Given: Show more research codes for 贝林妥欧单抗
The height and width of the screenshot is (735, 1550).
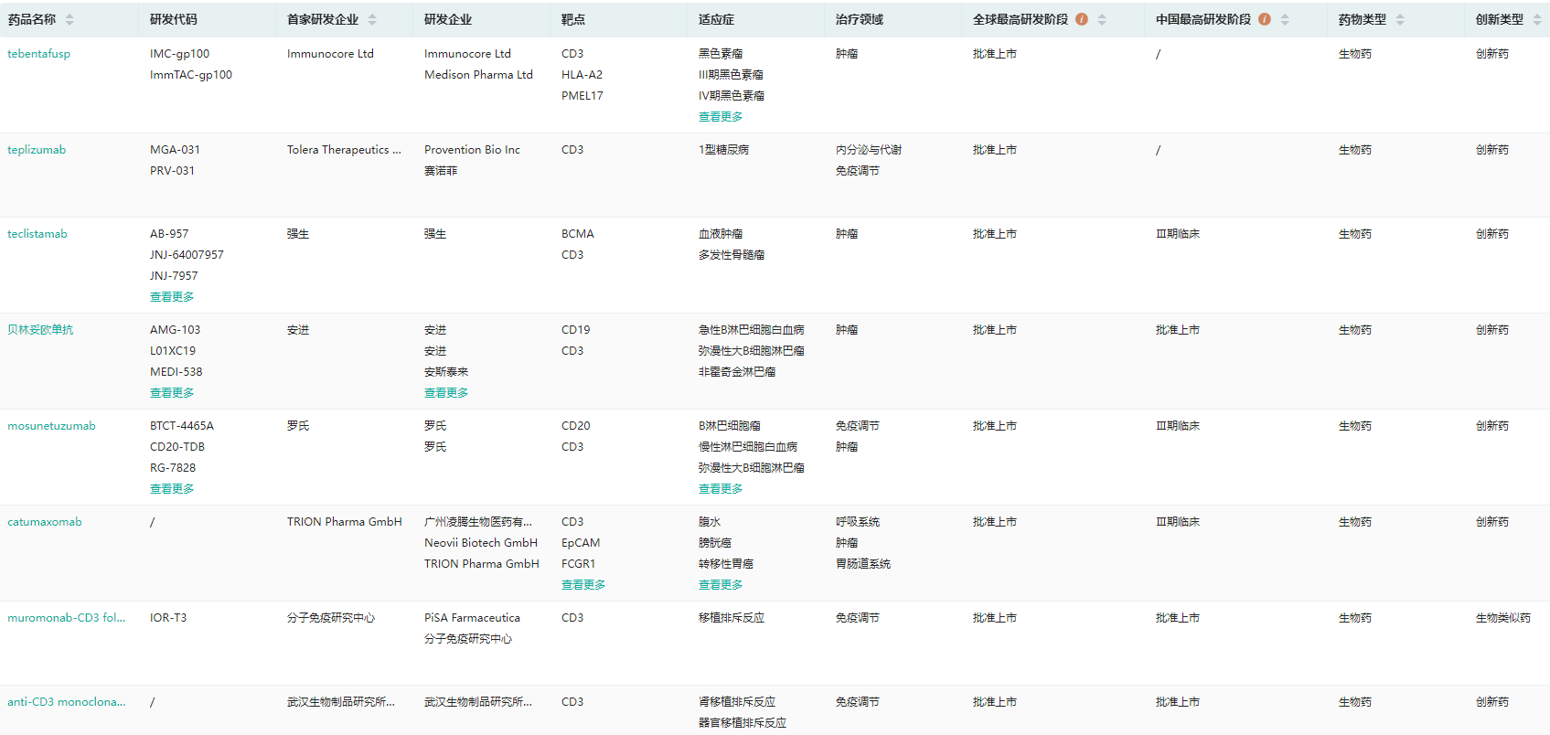Looking at the screenshot, I should 172,393.
